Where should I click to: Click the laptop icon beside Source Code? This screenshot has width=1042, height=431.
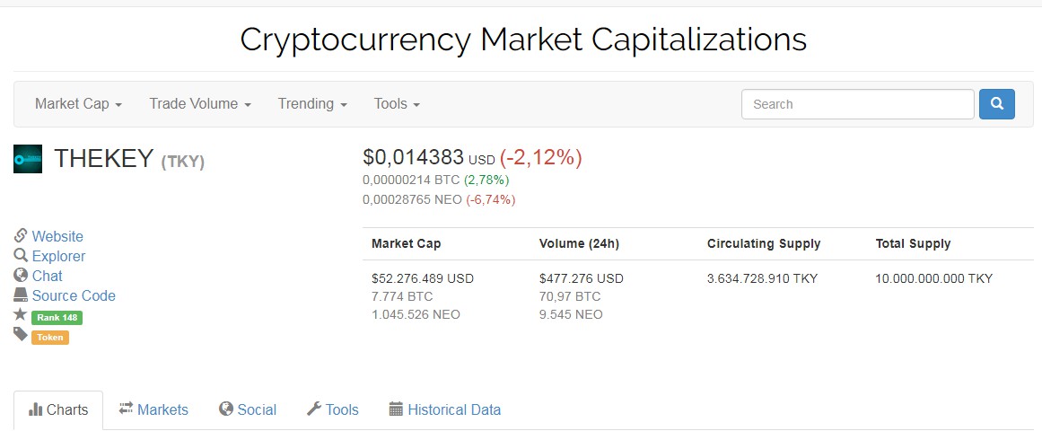(x=21, y=295)
